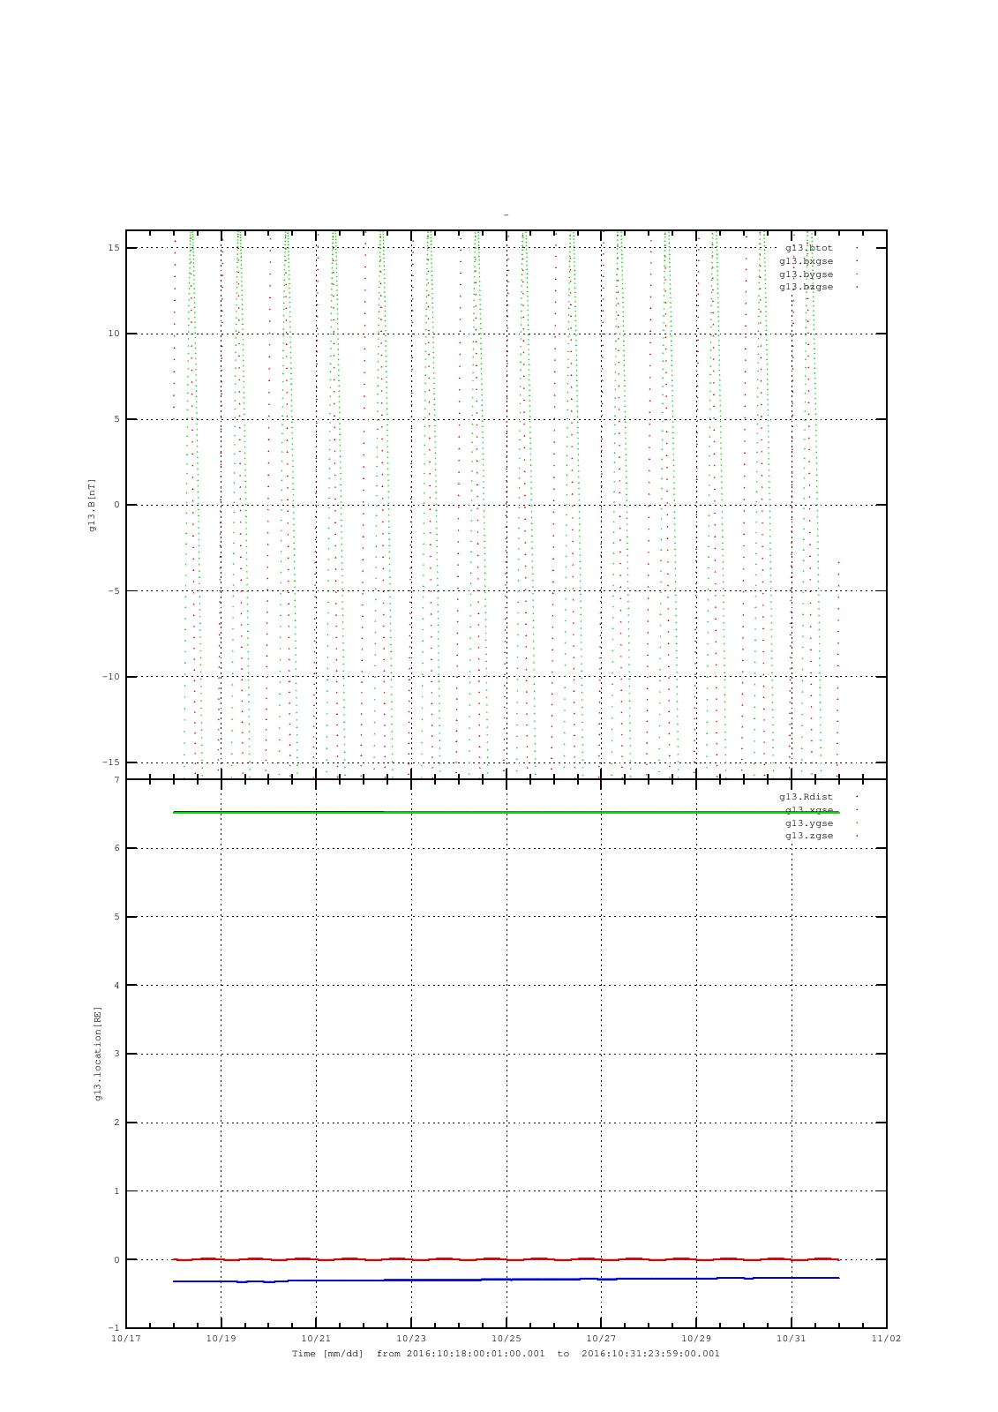Select the g13.xgse legend entry
This screenshot has width=998, height=1412.
click(x=808, y=810)
